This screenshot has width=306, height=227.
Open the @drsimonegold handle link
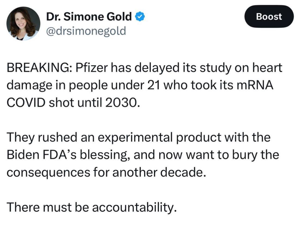[x=86, y=31]
